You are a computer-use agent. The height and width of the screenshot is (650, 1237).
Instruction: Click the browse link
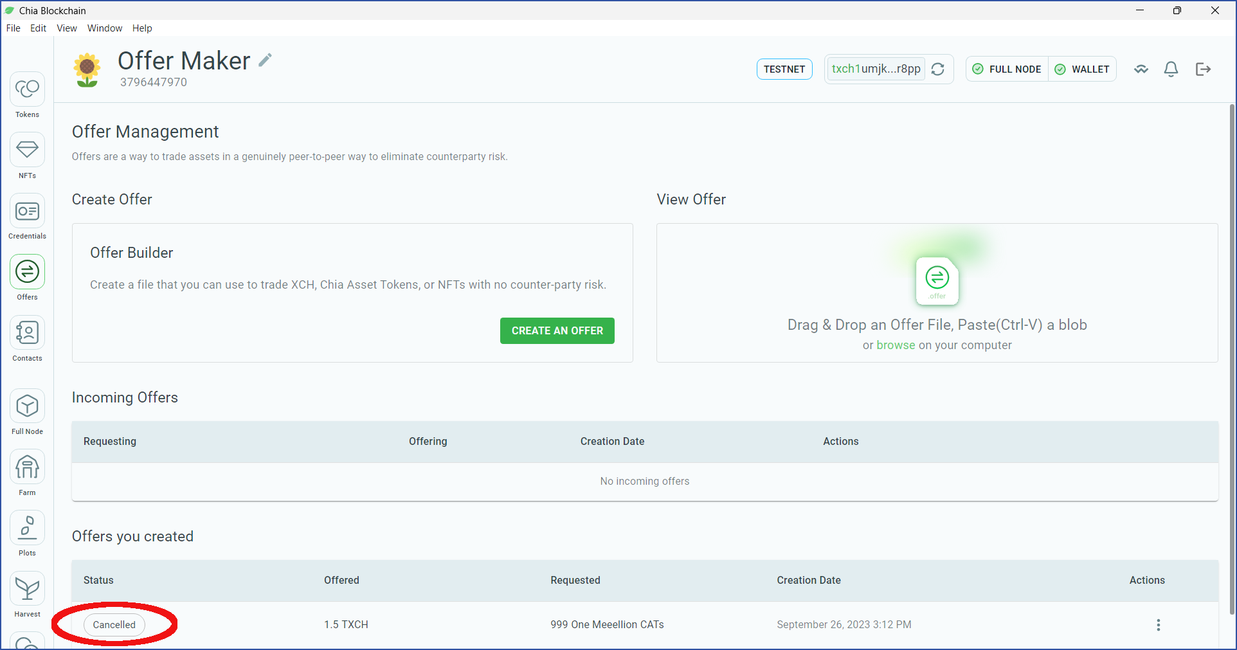[896, 345]
